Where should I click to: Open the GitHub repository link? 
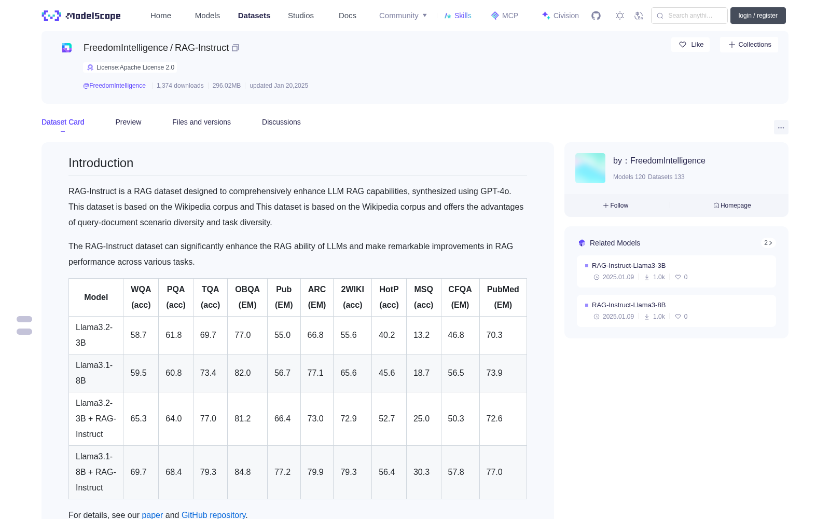click(213, 515)
